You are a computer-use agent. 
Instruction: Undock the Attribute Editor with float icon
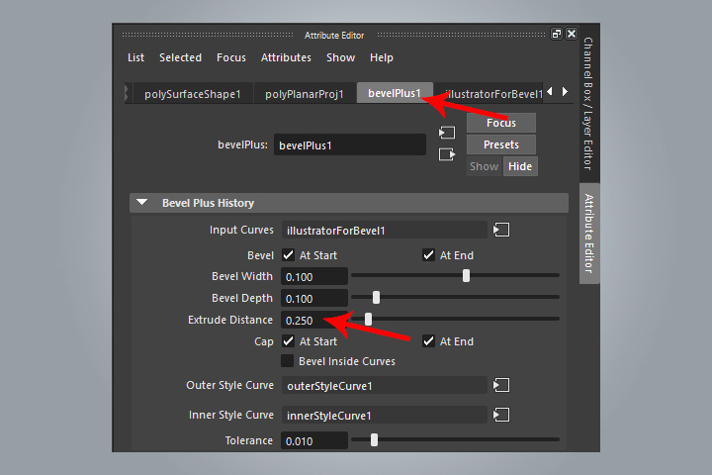coord(556,34)
